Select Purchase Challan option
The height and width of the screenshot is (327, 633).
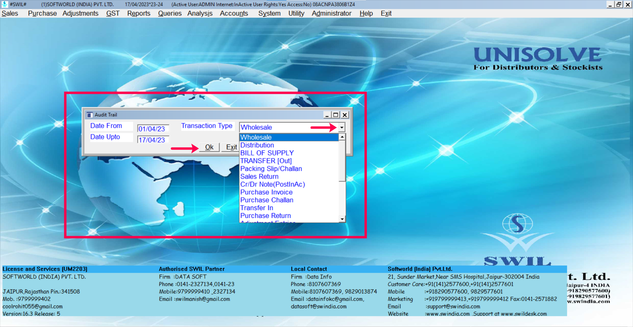coord(289,200)
